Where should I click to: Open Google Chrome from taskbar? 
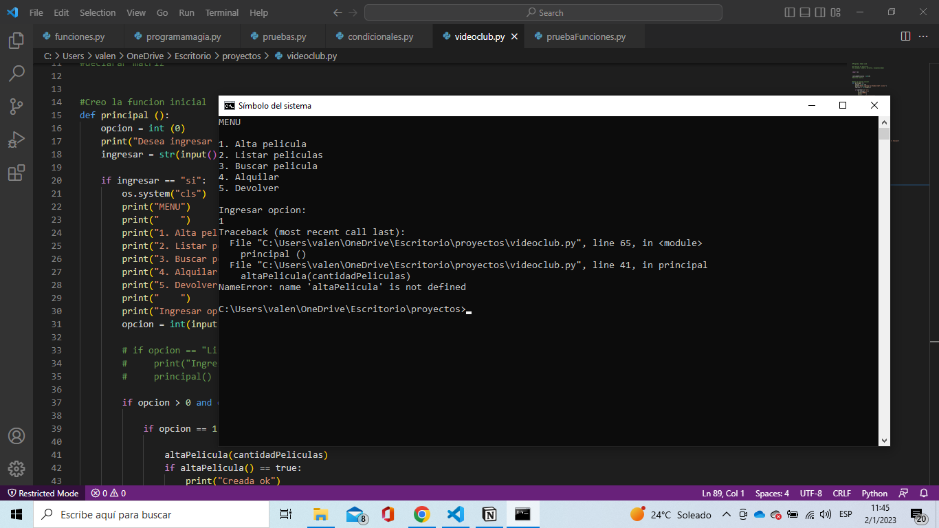[422, 514]
